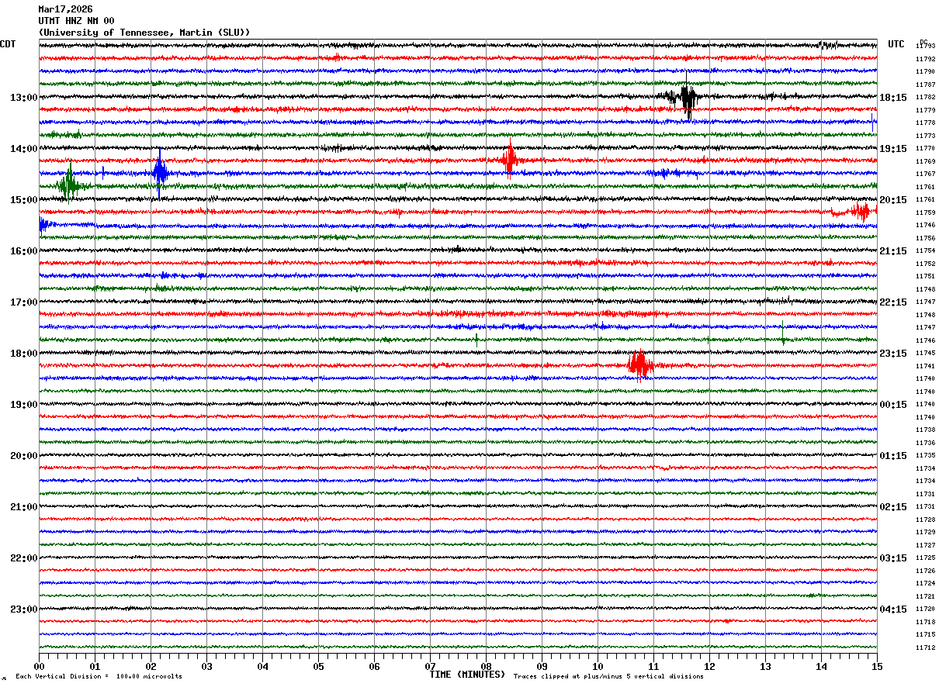The image size is (939, 687).
Task: Click the blue seismic burst near minute 2
Action: pyautogui.click(x=160, y=173)
